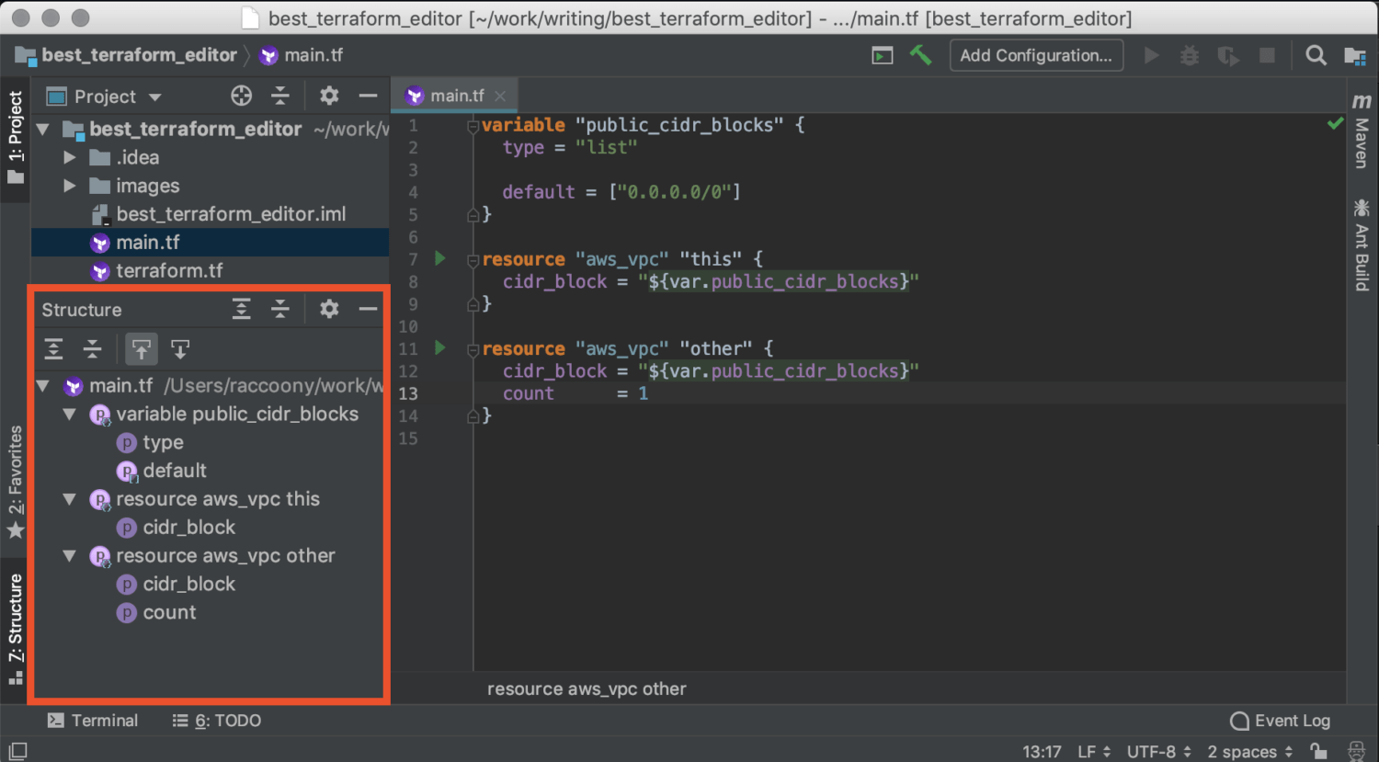Open the Project panel gear settings
The width and height of the screenshot is (1379, 762).
click(329, 96)
